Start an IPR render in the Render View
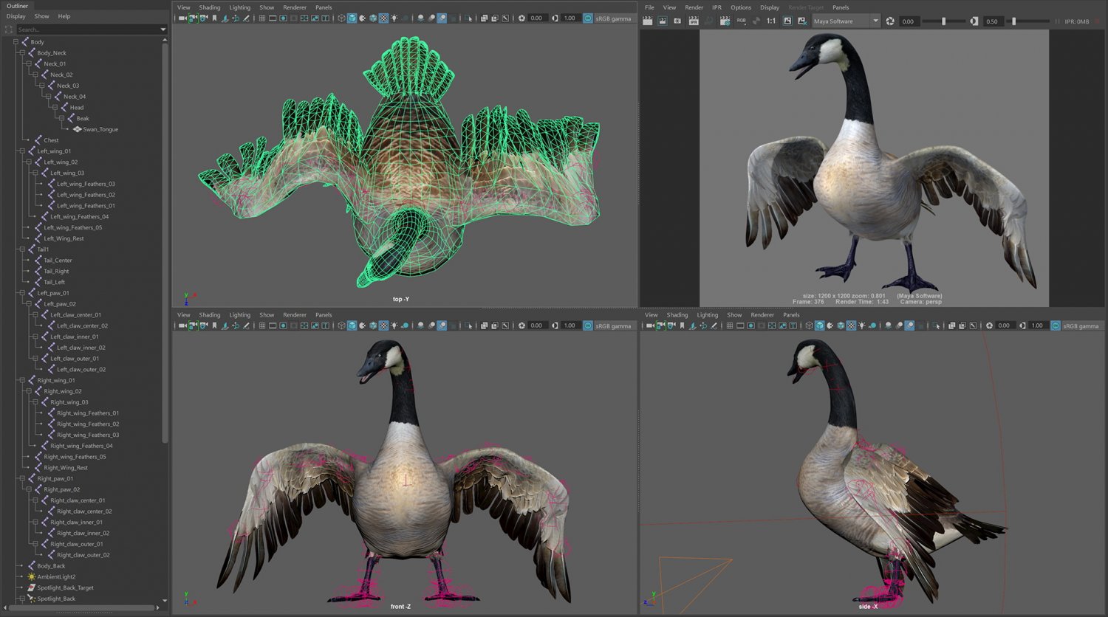 693,21
